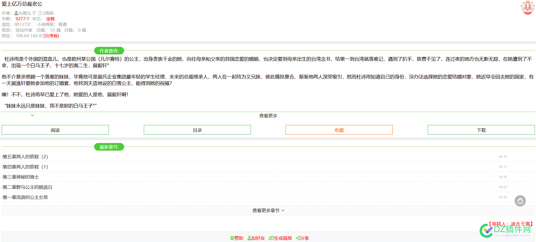The height and width of the screenshot is (242, 536).
Task: Open author 古湘儿 profile link
Action: tap(25, 13)
